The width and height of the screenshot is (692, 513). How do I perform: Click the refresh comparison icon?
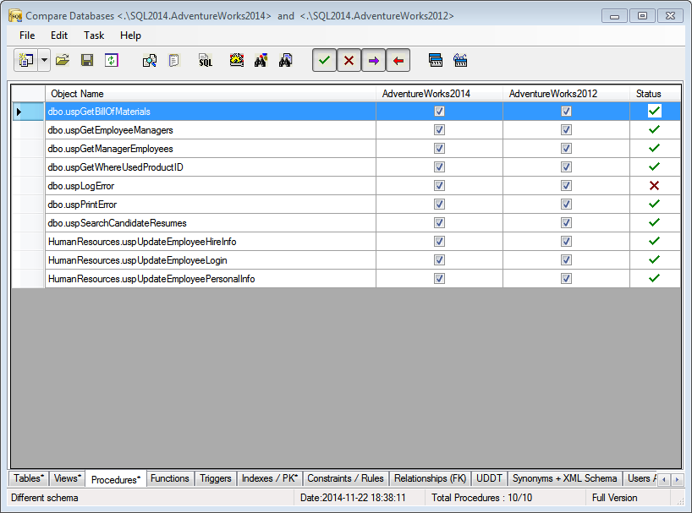(111, 60)
